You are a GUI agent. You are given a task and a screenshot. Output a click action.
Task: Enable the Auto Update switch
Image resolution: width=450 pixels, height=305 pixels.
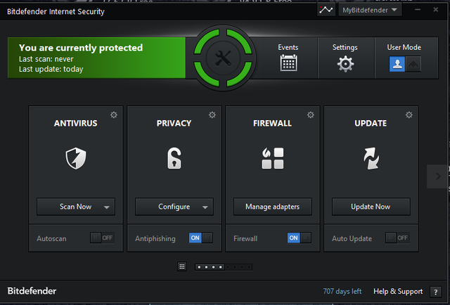[x=397, y=238]
